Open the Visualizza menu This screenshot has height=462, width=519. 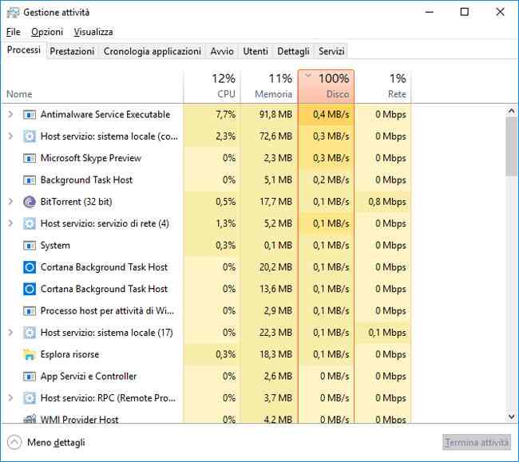tap(93, 32)
